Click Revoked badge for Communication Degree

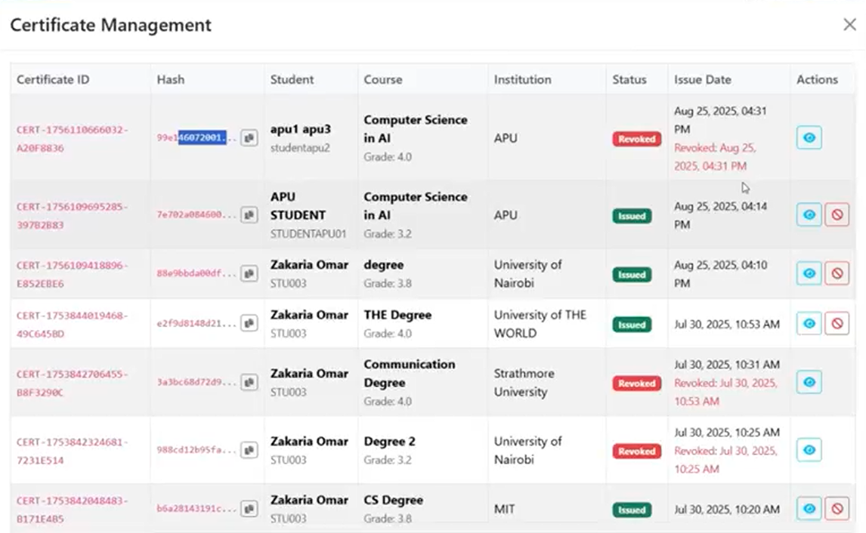point(636,383)
